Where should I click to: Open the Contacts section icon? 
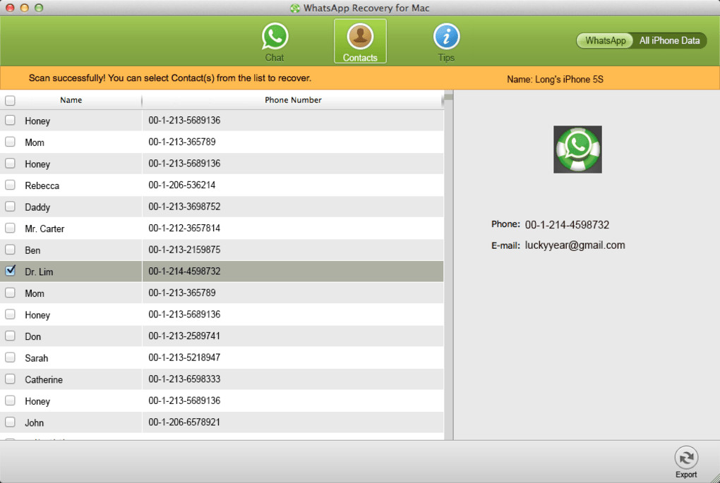click(360, 42)
